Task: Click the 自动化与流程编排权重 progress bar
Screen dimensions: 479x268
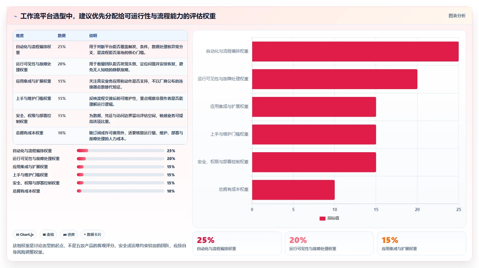Action: (120, 151)
